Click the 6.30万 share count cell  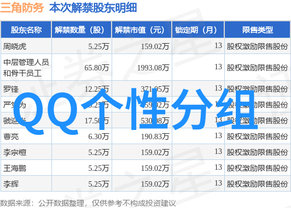coord(98,136)
